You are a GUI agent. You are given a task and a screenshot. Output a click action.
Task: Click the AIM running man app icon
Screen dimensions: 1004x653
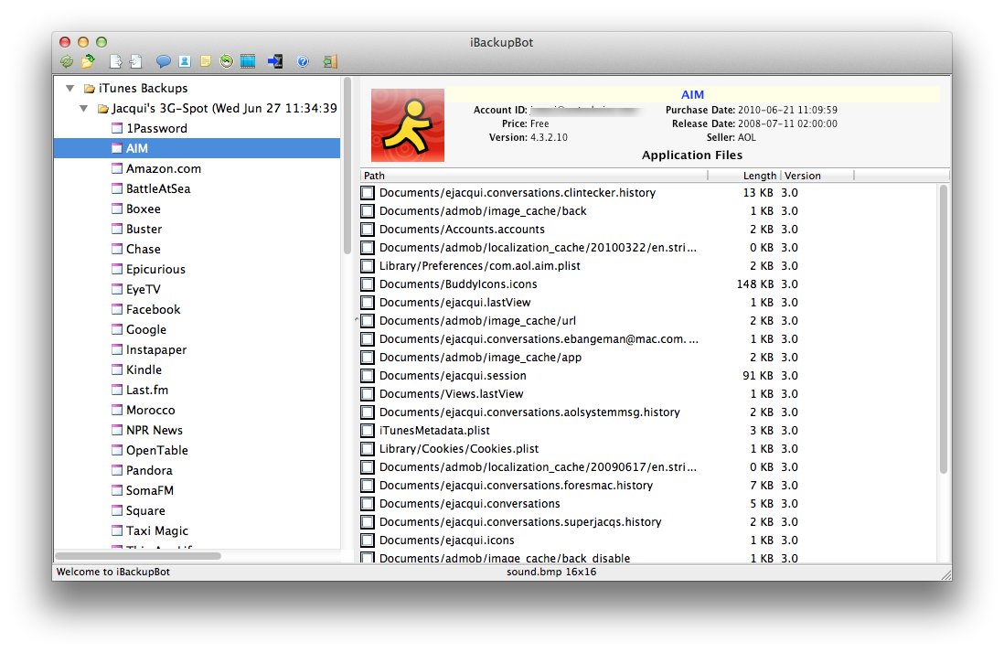click(x=408, y=124)
